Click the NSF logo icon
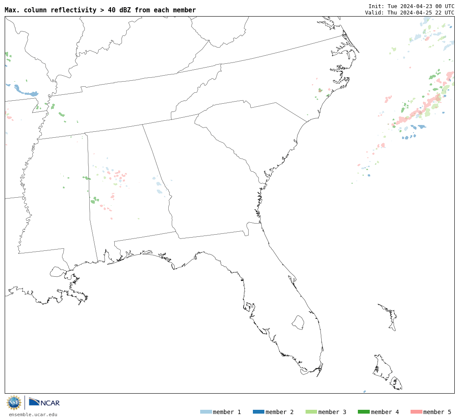The width and height of the screenshot is (459, 420). click(x=14, y=403)
